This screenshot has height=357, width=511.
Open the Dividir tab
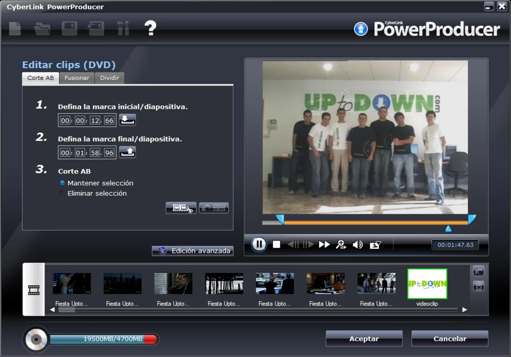pos(110,78)
